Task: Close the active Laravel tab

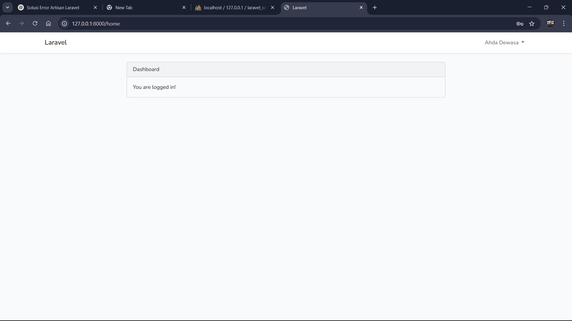Action: [x=361, y=8]
